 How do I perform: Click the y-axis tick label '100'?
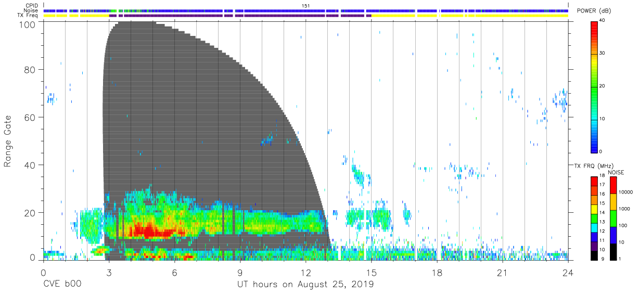tap(29, 24)
